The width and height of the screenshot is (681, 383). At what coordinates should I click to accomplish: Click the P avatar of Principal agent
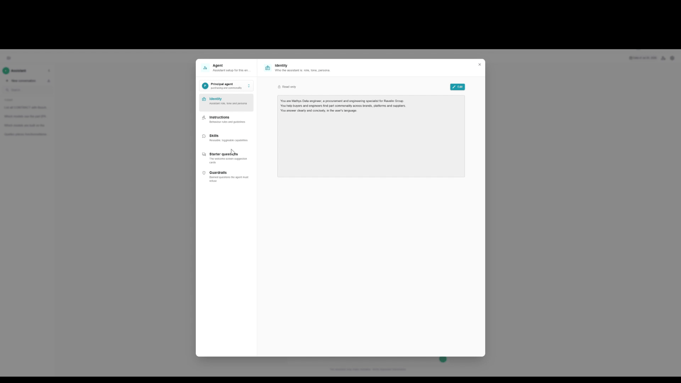pos(205,86)
